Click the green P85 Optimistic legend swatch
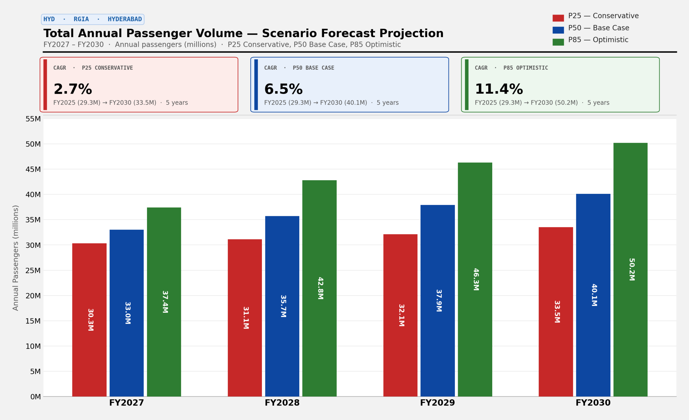Image resolution: width=689 pixels, height=420 pixels. point(558,42)
